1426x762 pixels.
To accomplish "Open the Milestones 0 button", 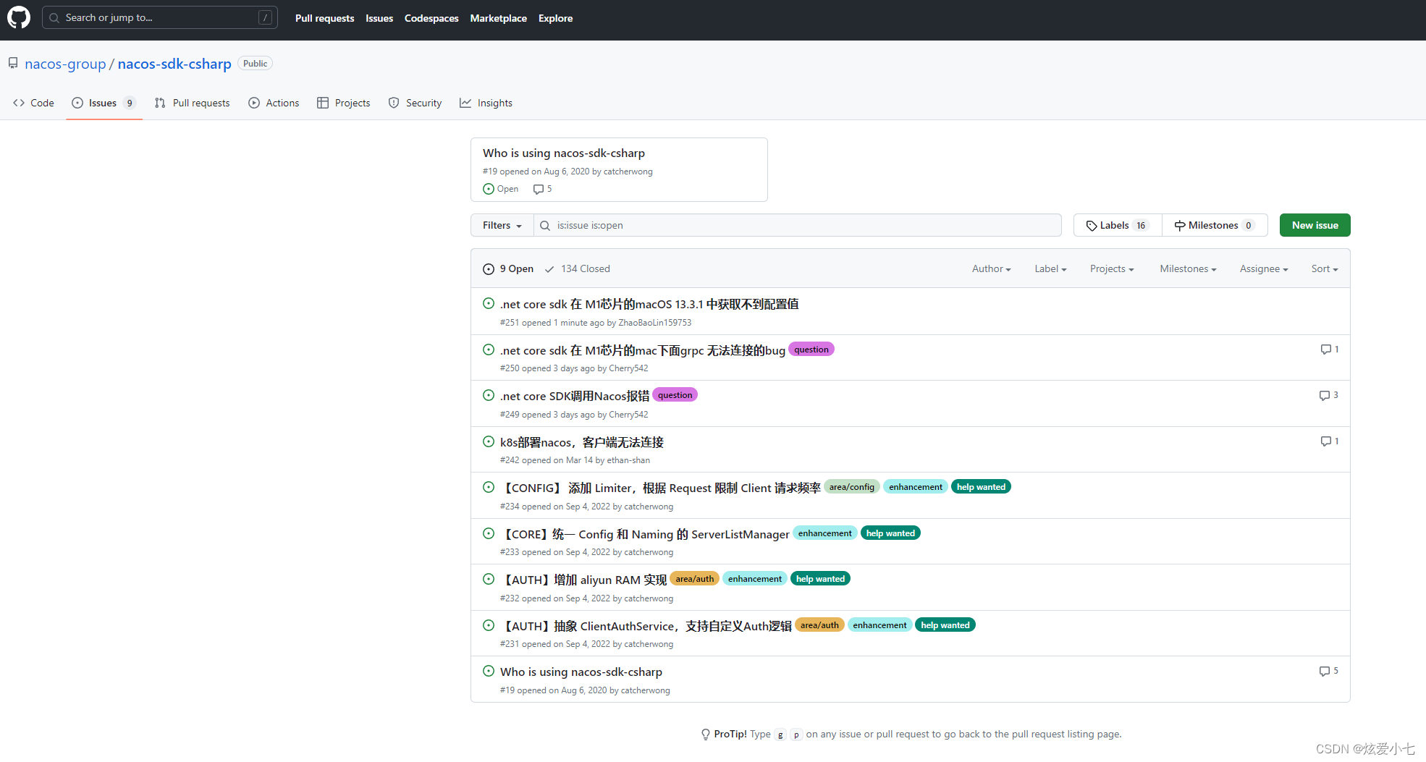I will coord(1215,226).
